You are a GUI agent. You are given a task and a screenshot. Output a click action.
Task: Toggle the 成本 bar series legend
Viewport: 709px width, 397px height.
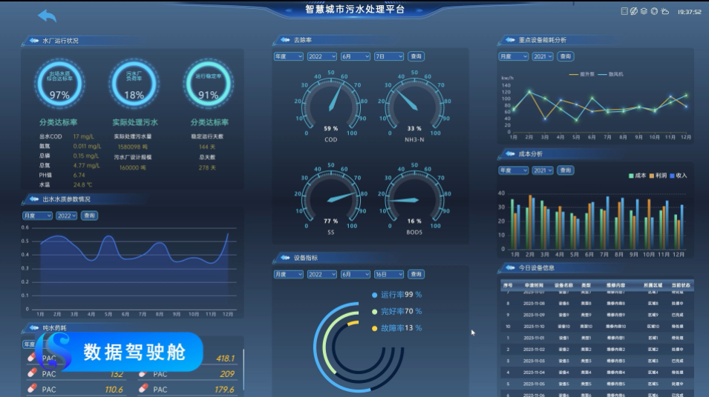(637, 176)
